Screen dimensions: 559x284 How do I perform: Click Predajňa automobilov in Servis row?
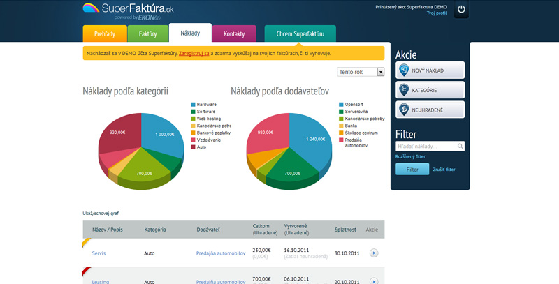point(221,253)
